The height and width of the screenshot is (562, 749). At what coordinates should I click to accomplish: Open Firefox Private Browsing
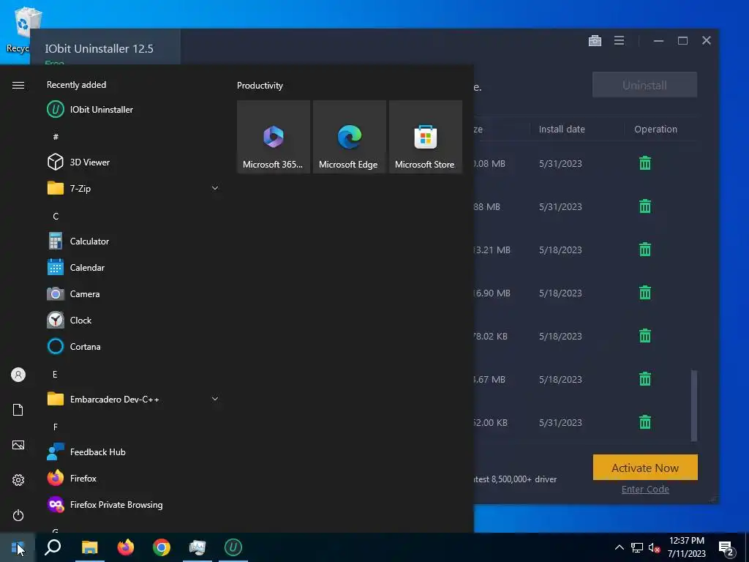[132, 505]
